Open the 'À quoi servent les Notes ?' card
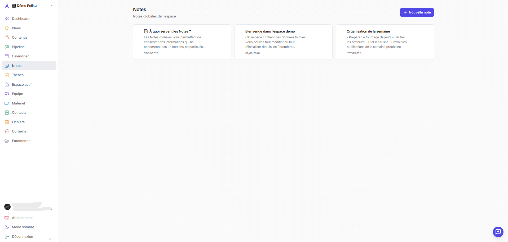This screenshot has height=242, width=508. coord(182,42)
